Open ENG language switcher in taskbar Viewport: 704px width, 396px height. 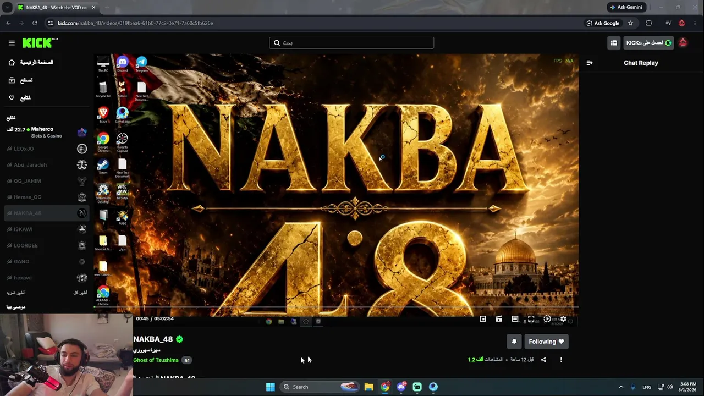(647, 387)
